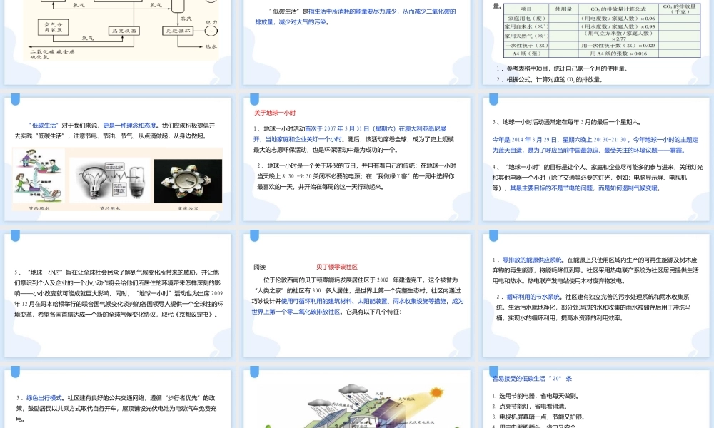Click the light bulb image captioned 节约用电
Viewport: 714px width, 428px height.
coord(110,180)
